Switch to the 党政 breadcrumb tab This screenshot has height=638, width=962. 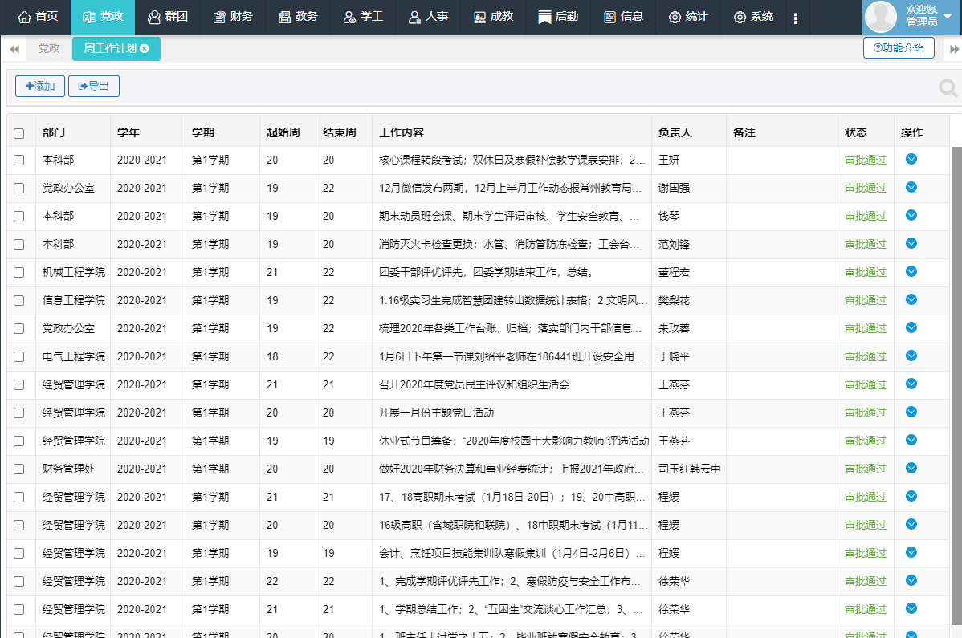click(x=49, y=49)
